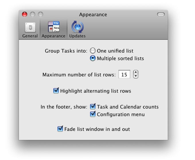Click the toolbar toggle pill button in title bar
This screenshot has height=160, width=195.
[161, 14]
